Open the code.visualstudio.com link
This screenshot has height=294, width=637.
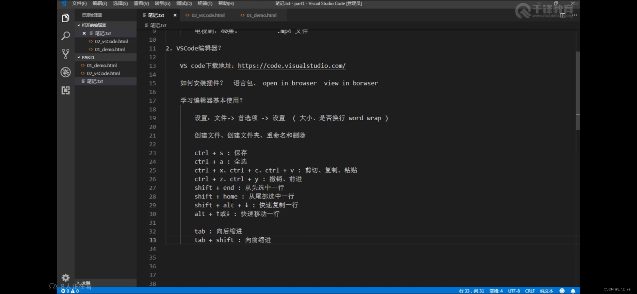[x=291, y=66]
